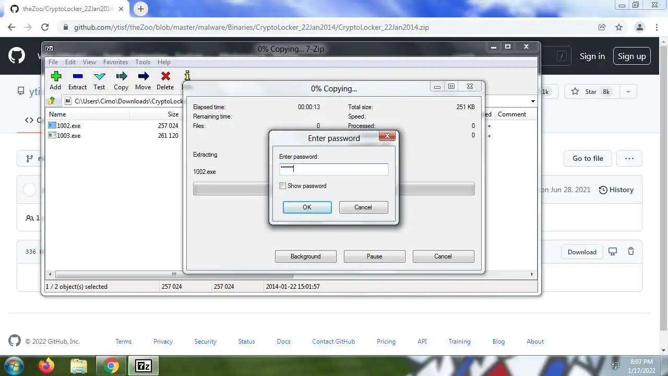
Task: Click the GitHub desktop open icon
Action: coord(613,252)
